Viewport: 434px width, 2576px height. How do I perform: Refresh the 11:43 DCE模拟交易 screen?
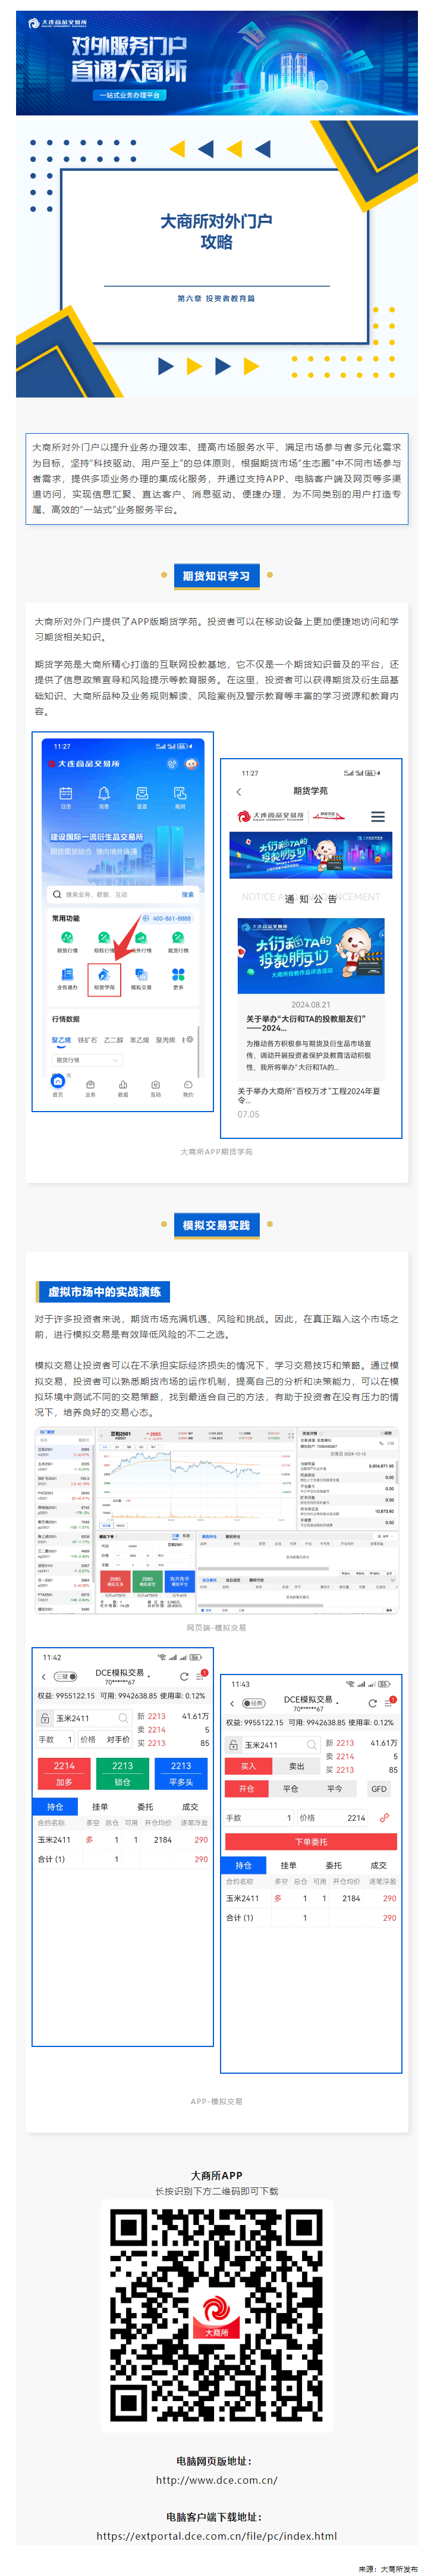click(x=372, y=1703)
